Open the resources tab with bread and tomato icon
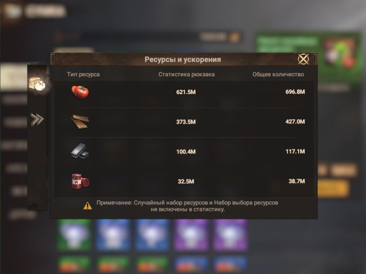This screenshot has height=274, width=366. point(37,84)
